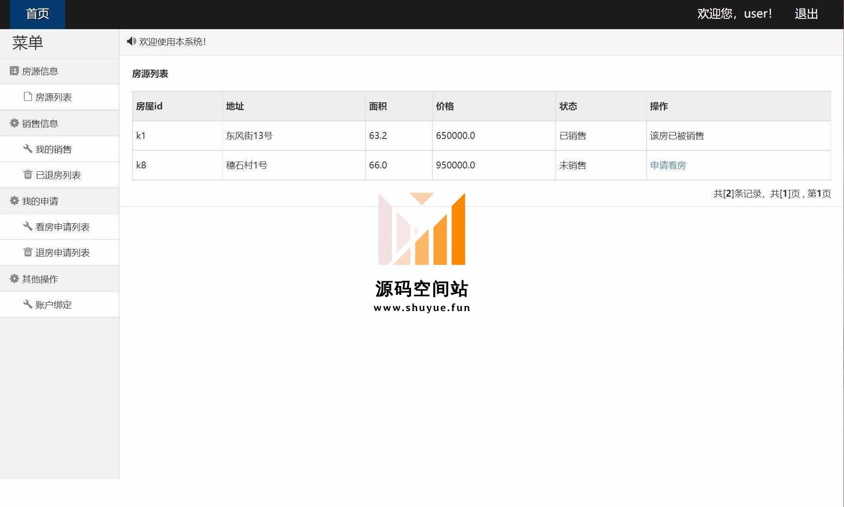Click the pagination record summary text
The height and width of the screenshot is (507, 844).
[x=772, y=193]
